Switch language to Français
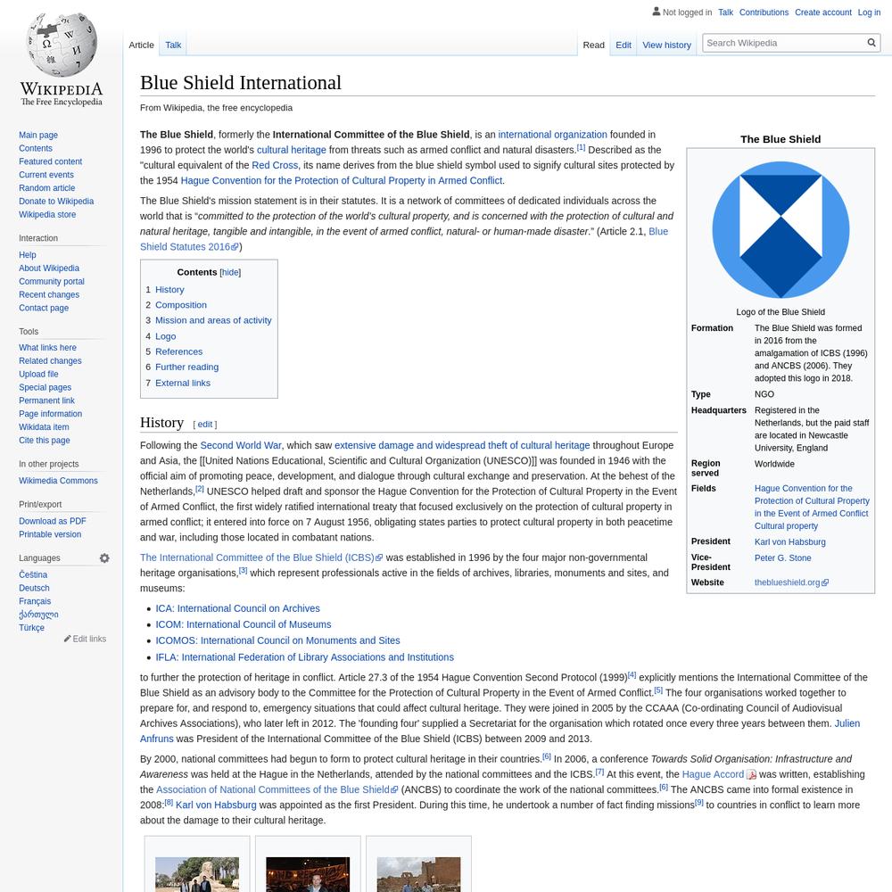 (x=35, y=601)
